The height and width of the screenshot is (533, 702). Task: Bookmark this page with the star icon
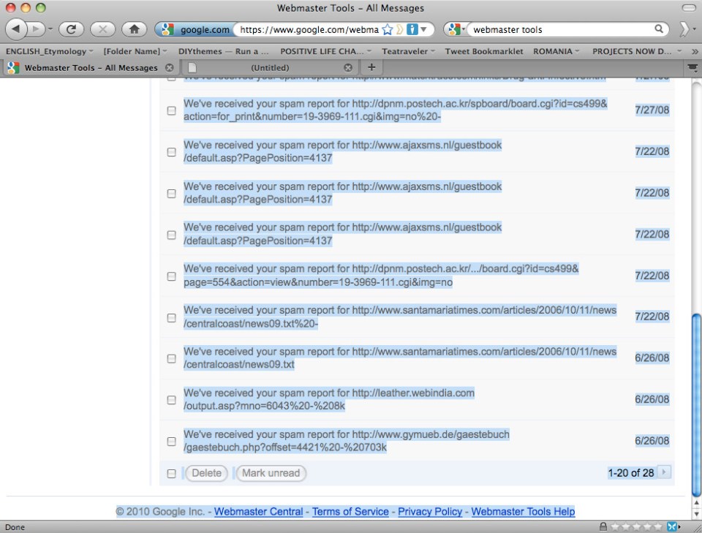tap(388, 30)
